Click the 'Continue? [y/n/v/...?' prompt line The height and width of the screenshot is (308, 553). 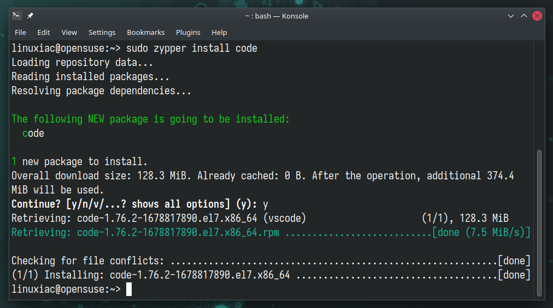(x=140, y=204)
